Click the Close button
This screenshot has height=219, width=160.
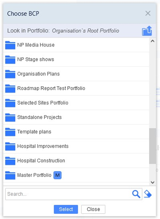tap(93, 209)
